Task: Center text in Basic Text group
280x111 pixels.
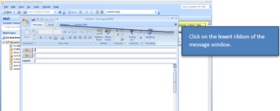Action: click(x=75, y=38)
